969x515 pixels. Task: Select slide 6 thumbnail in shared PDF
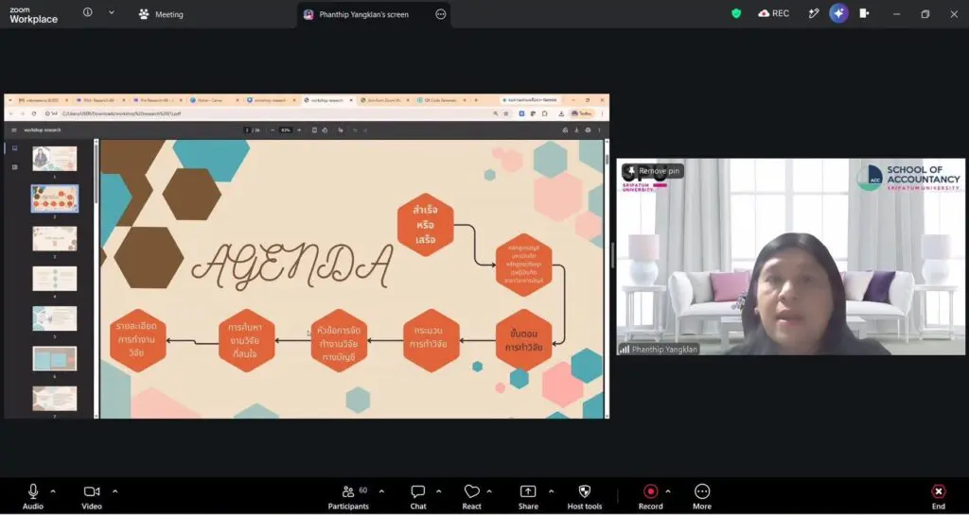point(54,358)
